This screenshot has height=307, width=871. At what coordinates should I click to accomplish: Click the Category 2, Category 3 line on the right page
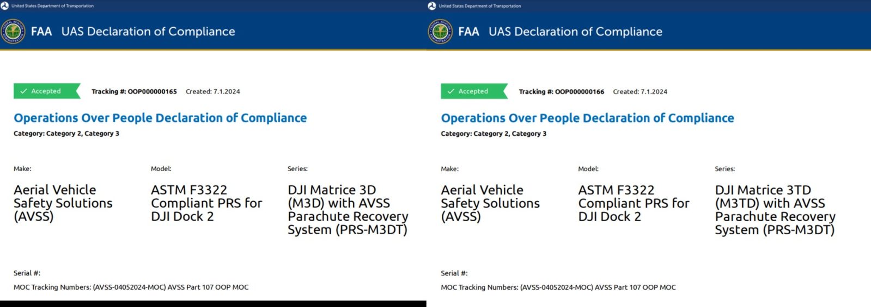coord(493,134)
